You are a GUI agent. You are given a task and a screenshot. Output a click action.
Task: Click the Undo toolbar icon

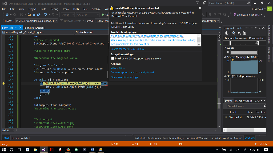click(x=46, y=15)
